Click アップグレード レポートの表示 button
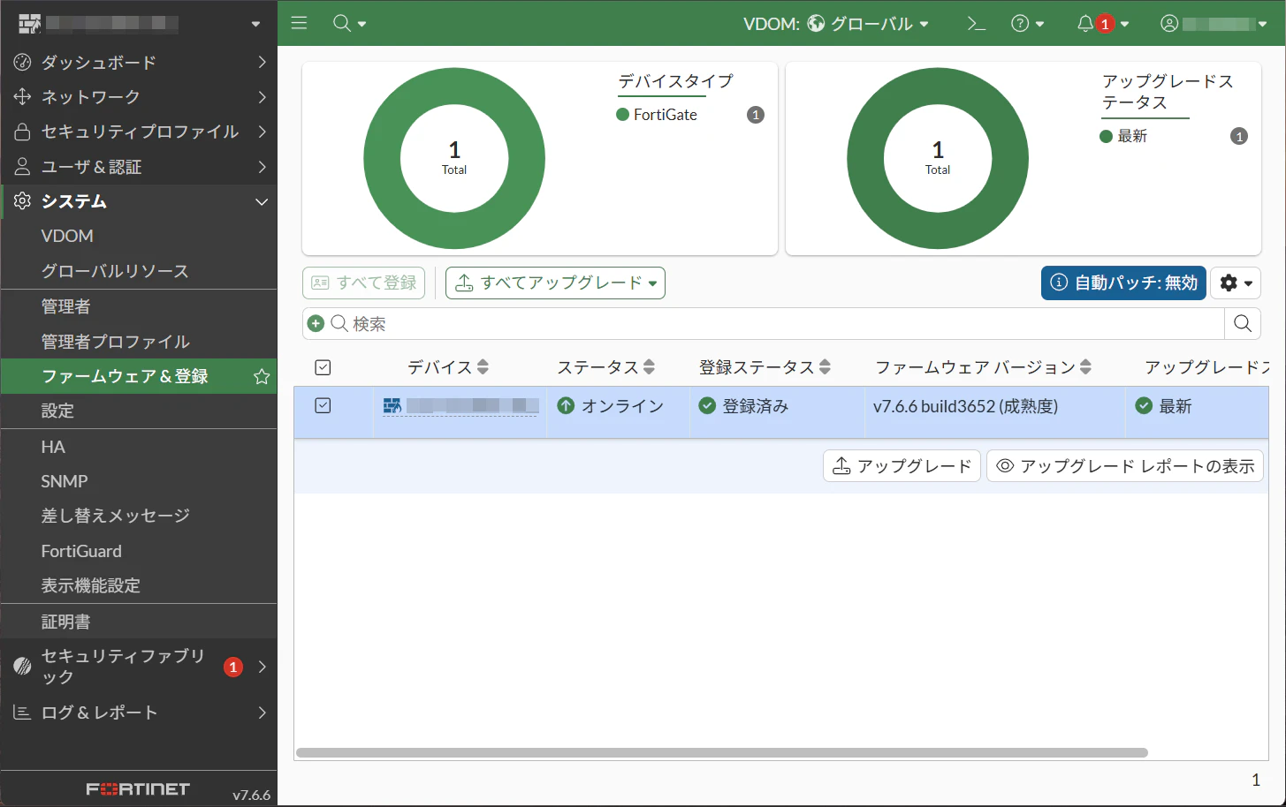 pyautogui.click(x=1124, y=465)
